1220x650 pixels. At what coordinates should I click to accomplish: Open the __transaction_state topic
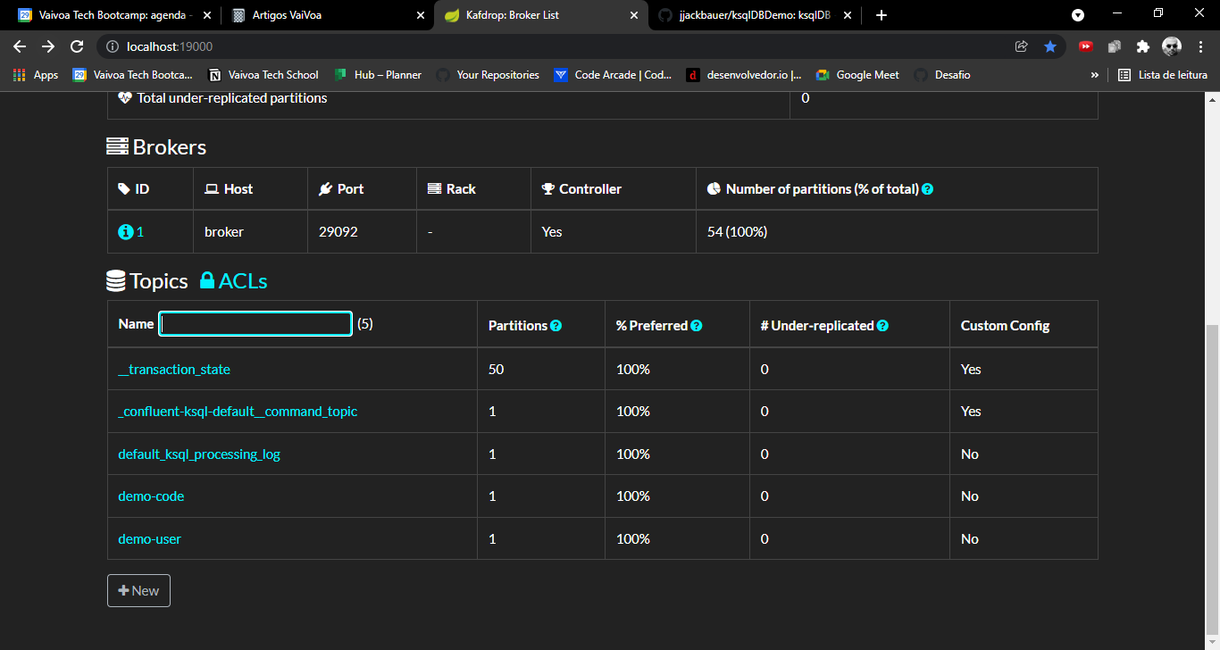click(x=174, y=369)
